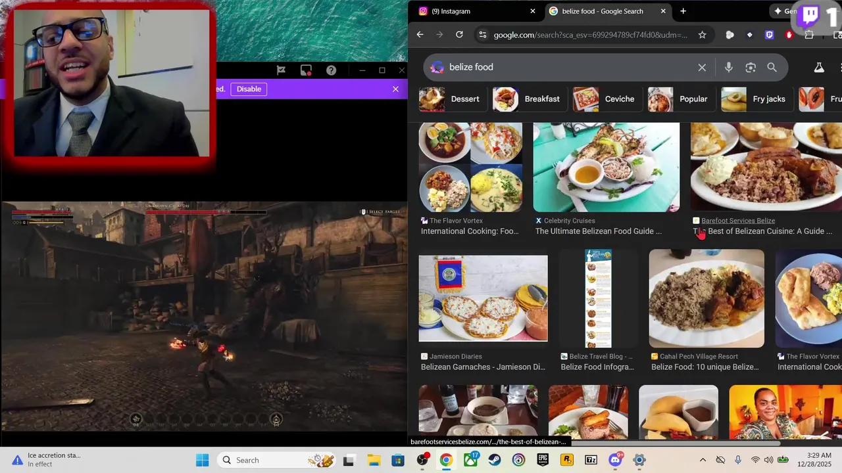This screenshot has width=842, height=473.
Task: Go back using Chrome's back arrow
Action: [x=420, y=35]
